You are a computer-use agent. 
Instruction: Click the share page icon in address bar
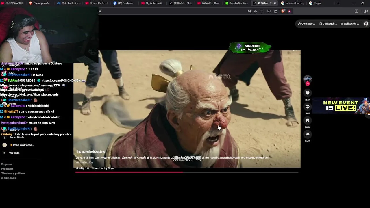(275, 11)
